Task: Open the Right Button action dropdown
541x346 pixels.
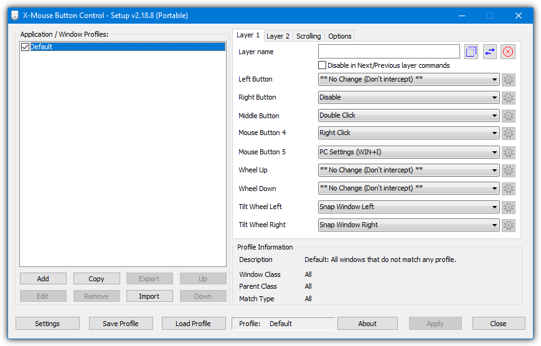Action: pos(408,97)
